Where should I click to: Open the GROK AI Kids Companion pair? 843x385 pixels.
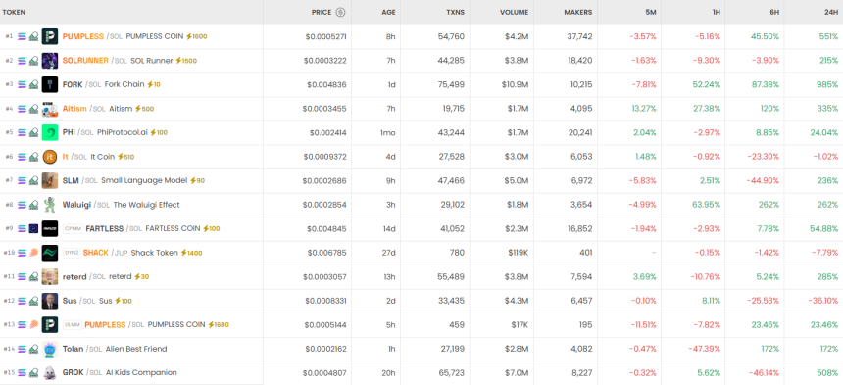[x=120, y=372]
